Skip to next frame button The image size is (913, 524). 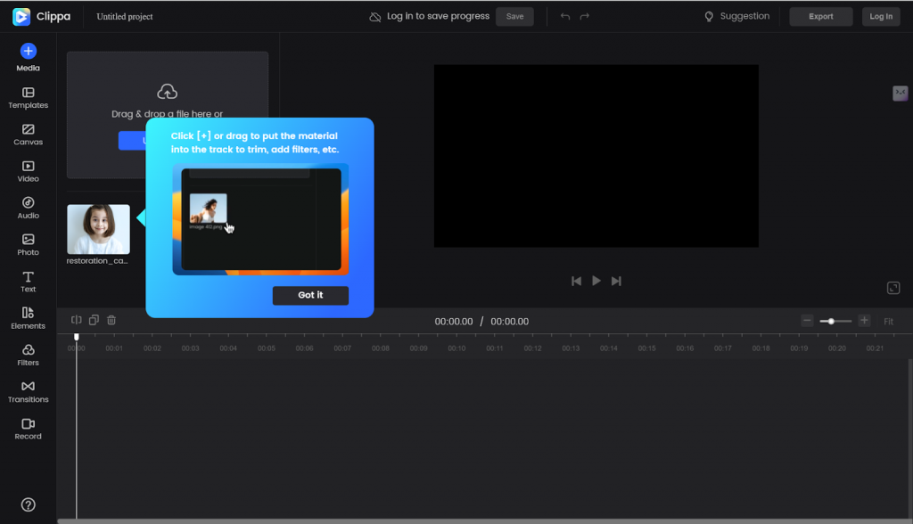click(x=616, y=282)
